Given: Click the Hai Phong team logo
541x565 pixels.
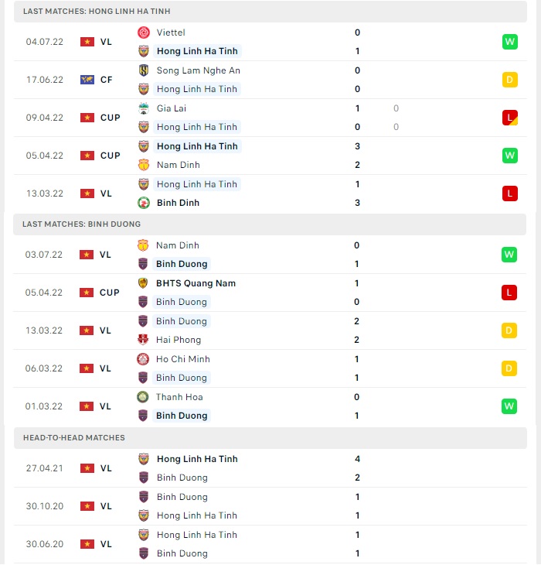Looking at the screenshot, I should click(143, 340).
